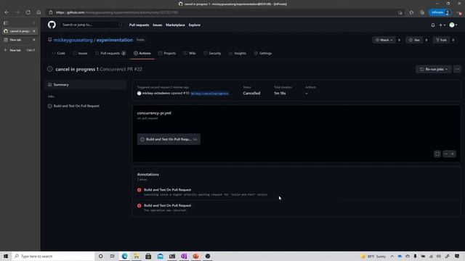Click the lock icon in the address bar

(x=51, y=12)
